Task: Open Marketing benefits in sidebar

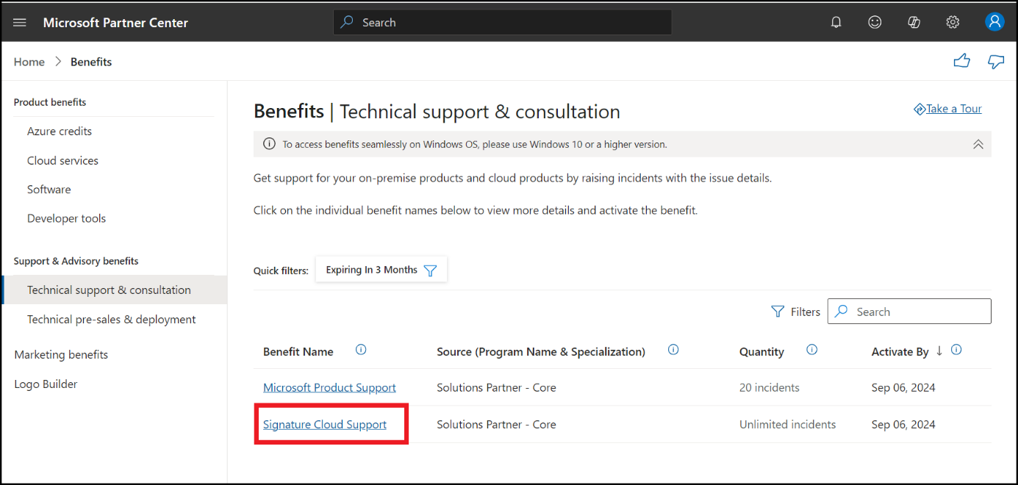Action: tap(61, 354)
